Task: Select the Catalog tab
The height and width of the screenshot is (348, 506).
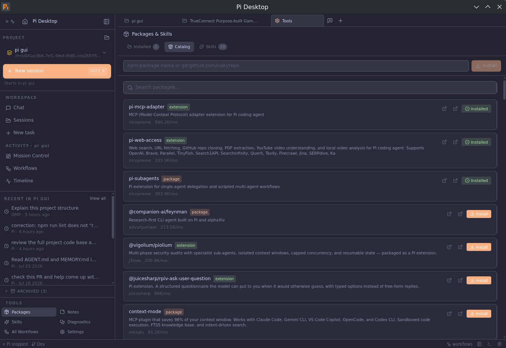Action: pyautogui.click(x=179, y=47)
